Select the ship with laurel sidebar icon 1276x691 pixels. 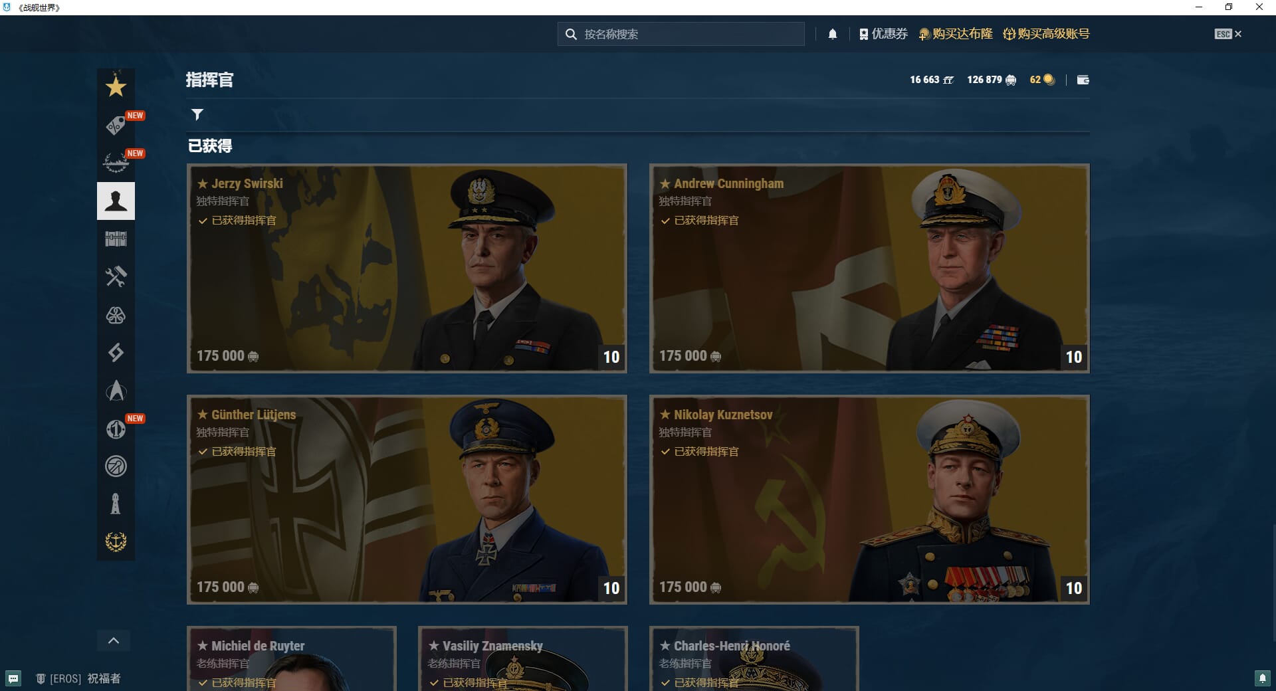(x=116, y=162)
